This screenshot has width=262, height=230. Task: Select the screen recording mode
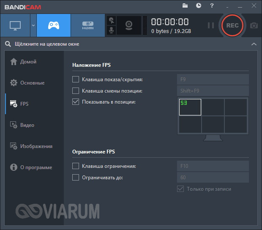(15, 25)
